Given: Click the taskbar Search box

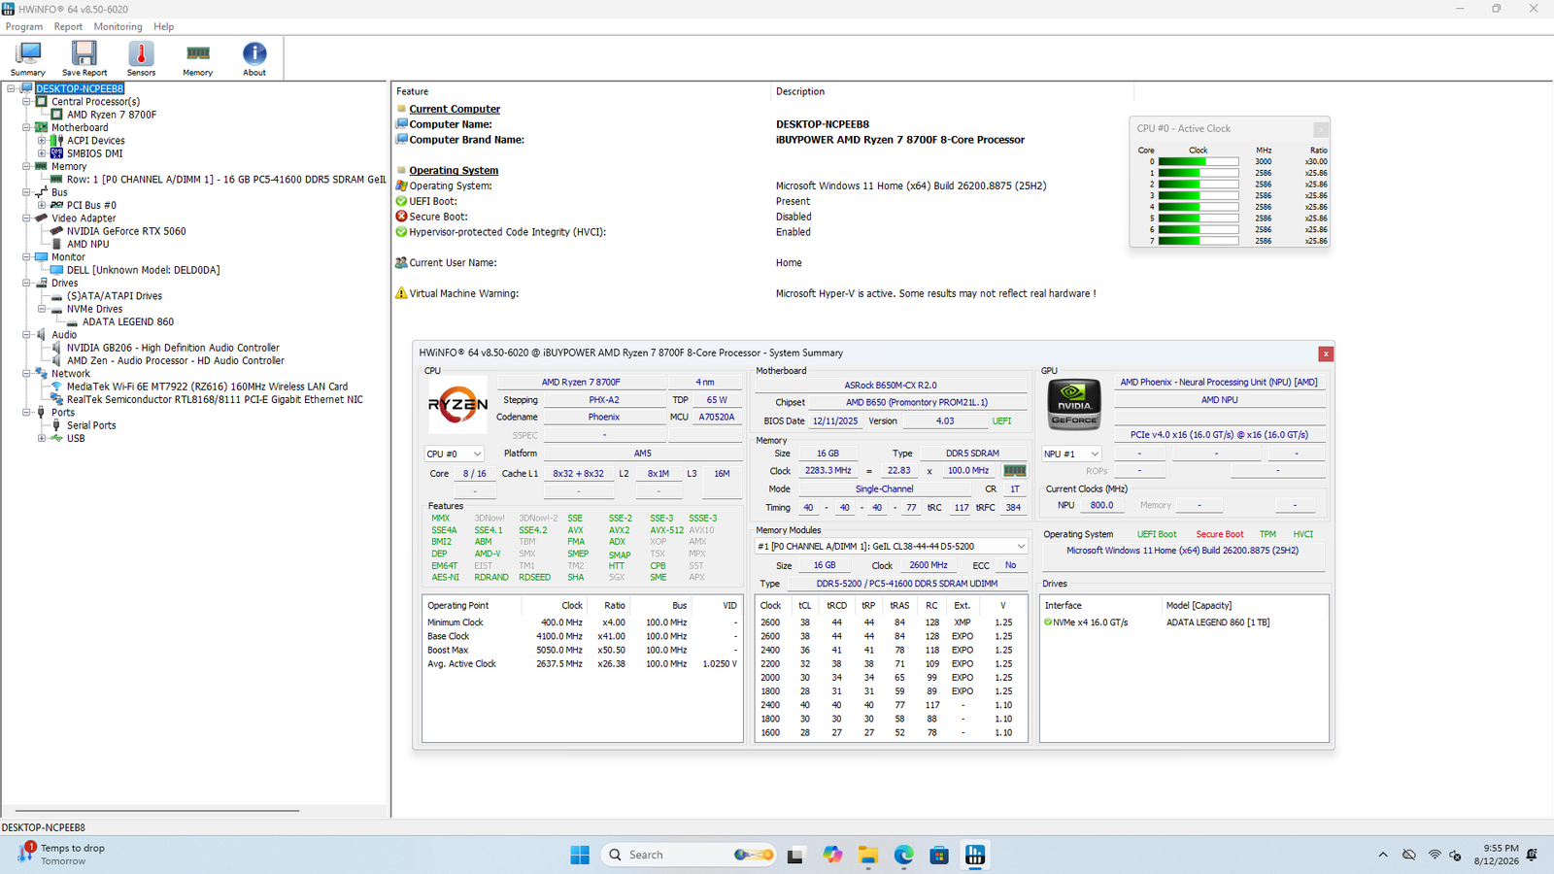Looking at the screenshot, I should [691, 855].
